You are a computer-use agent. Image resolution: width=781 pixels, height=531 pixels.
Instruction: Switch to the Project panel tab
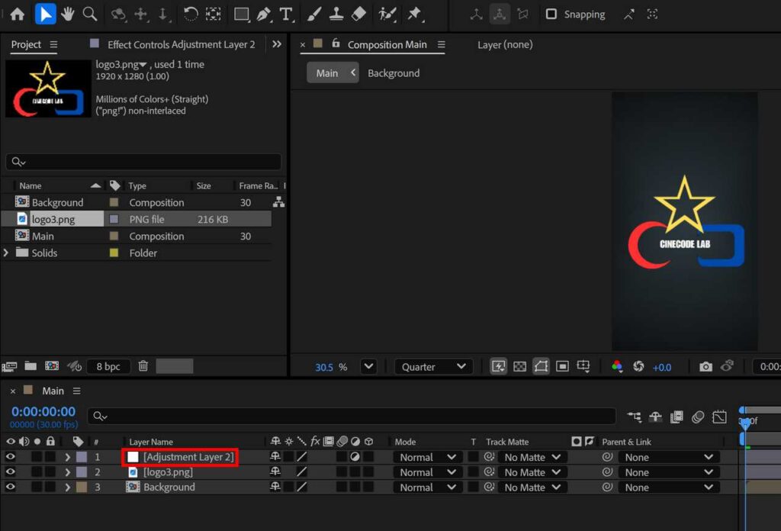pos(26,44)
